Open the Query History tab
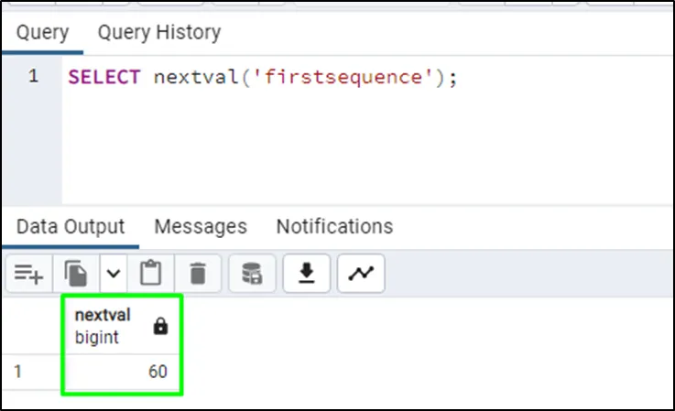Screen dimensions: 675x411 coord(158,33)
